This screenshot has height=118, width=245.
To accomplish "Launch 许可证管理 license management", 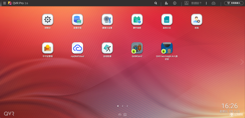I will click(48, 48).
